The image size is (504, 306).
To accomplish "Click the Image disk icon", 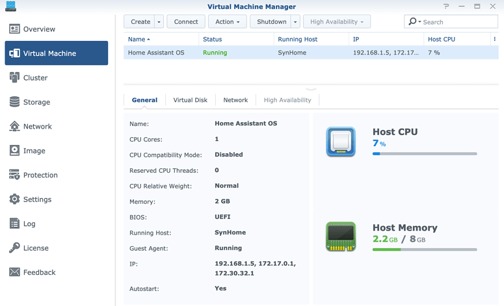I will coord(14,150).
